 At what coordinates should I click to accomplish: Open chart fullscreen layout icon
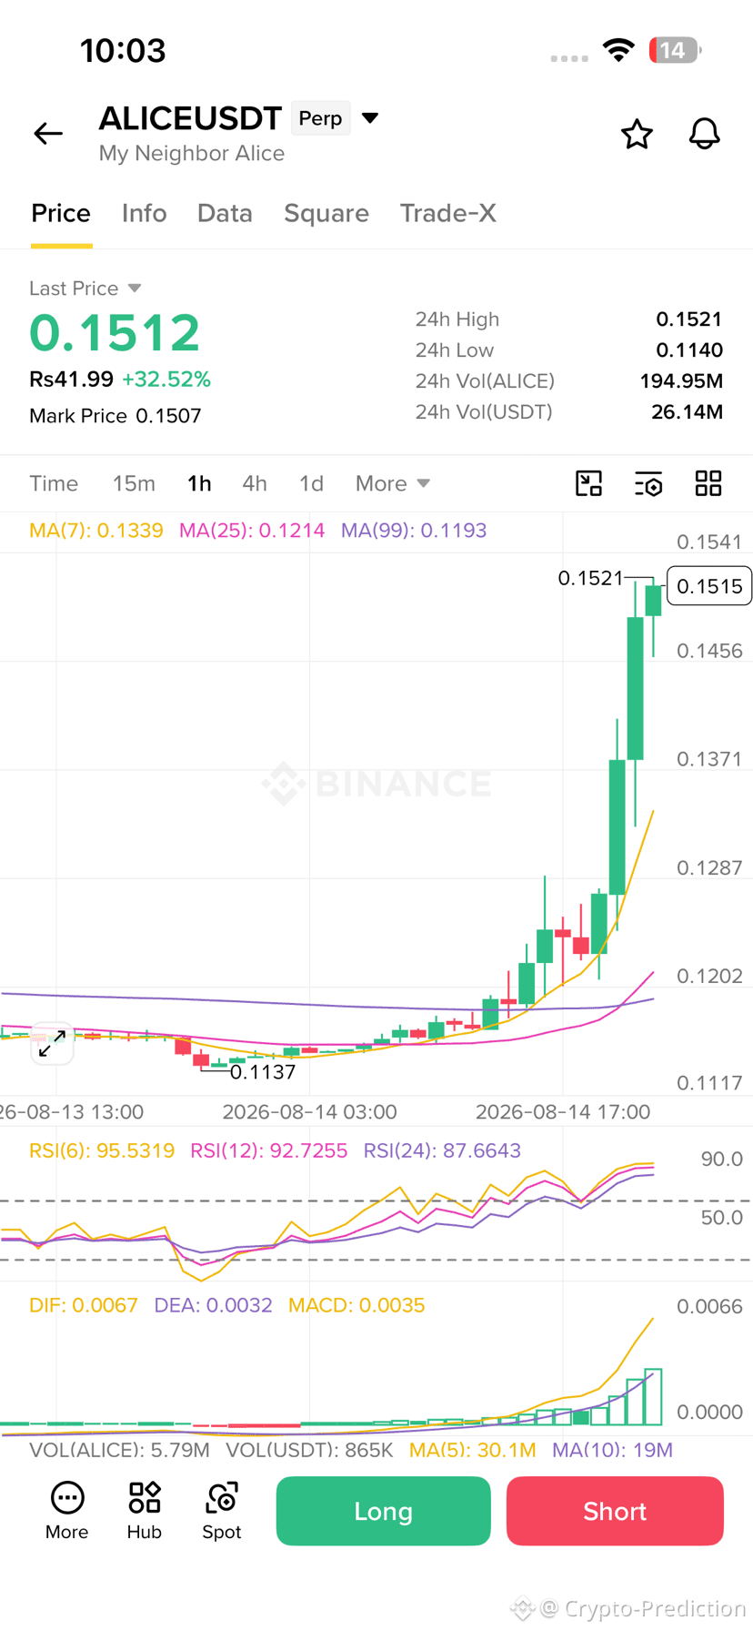click(x=589, y=483)
